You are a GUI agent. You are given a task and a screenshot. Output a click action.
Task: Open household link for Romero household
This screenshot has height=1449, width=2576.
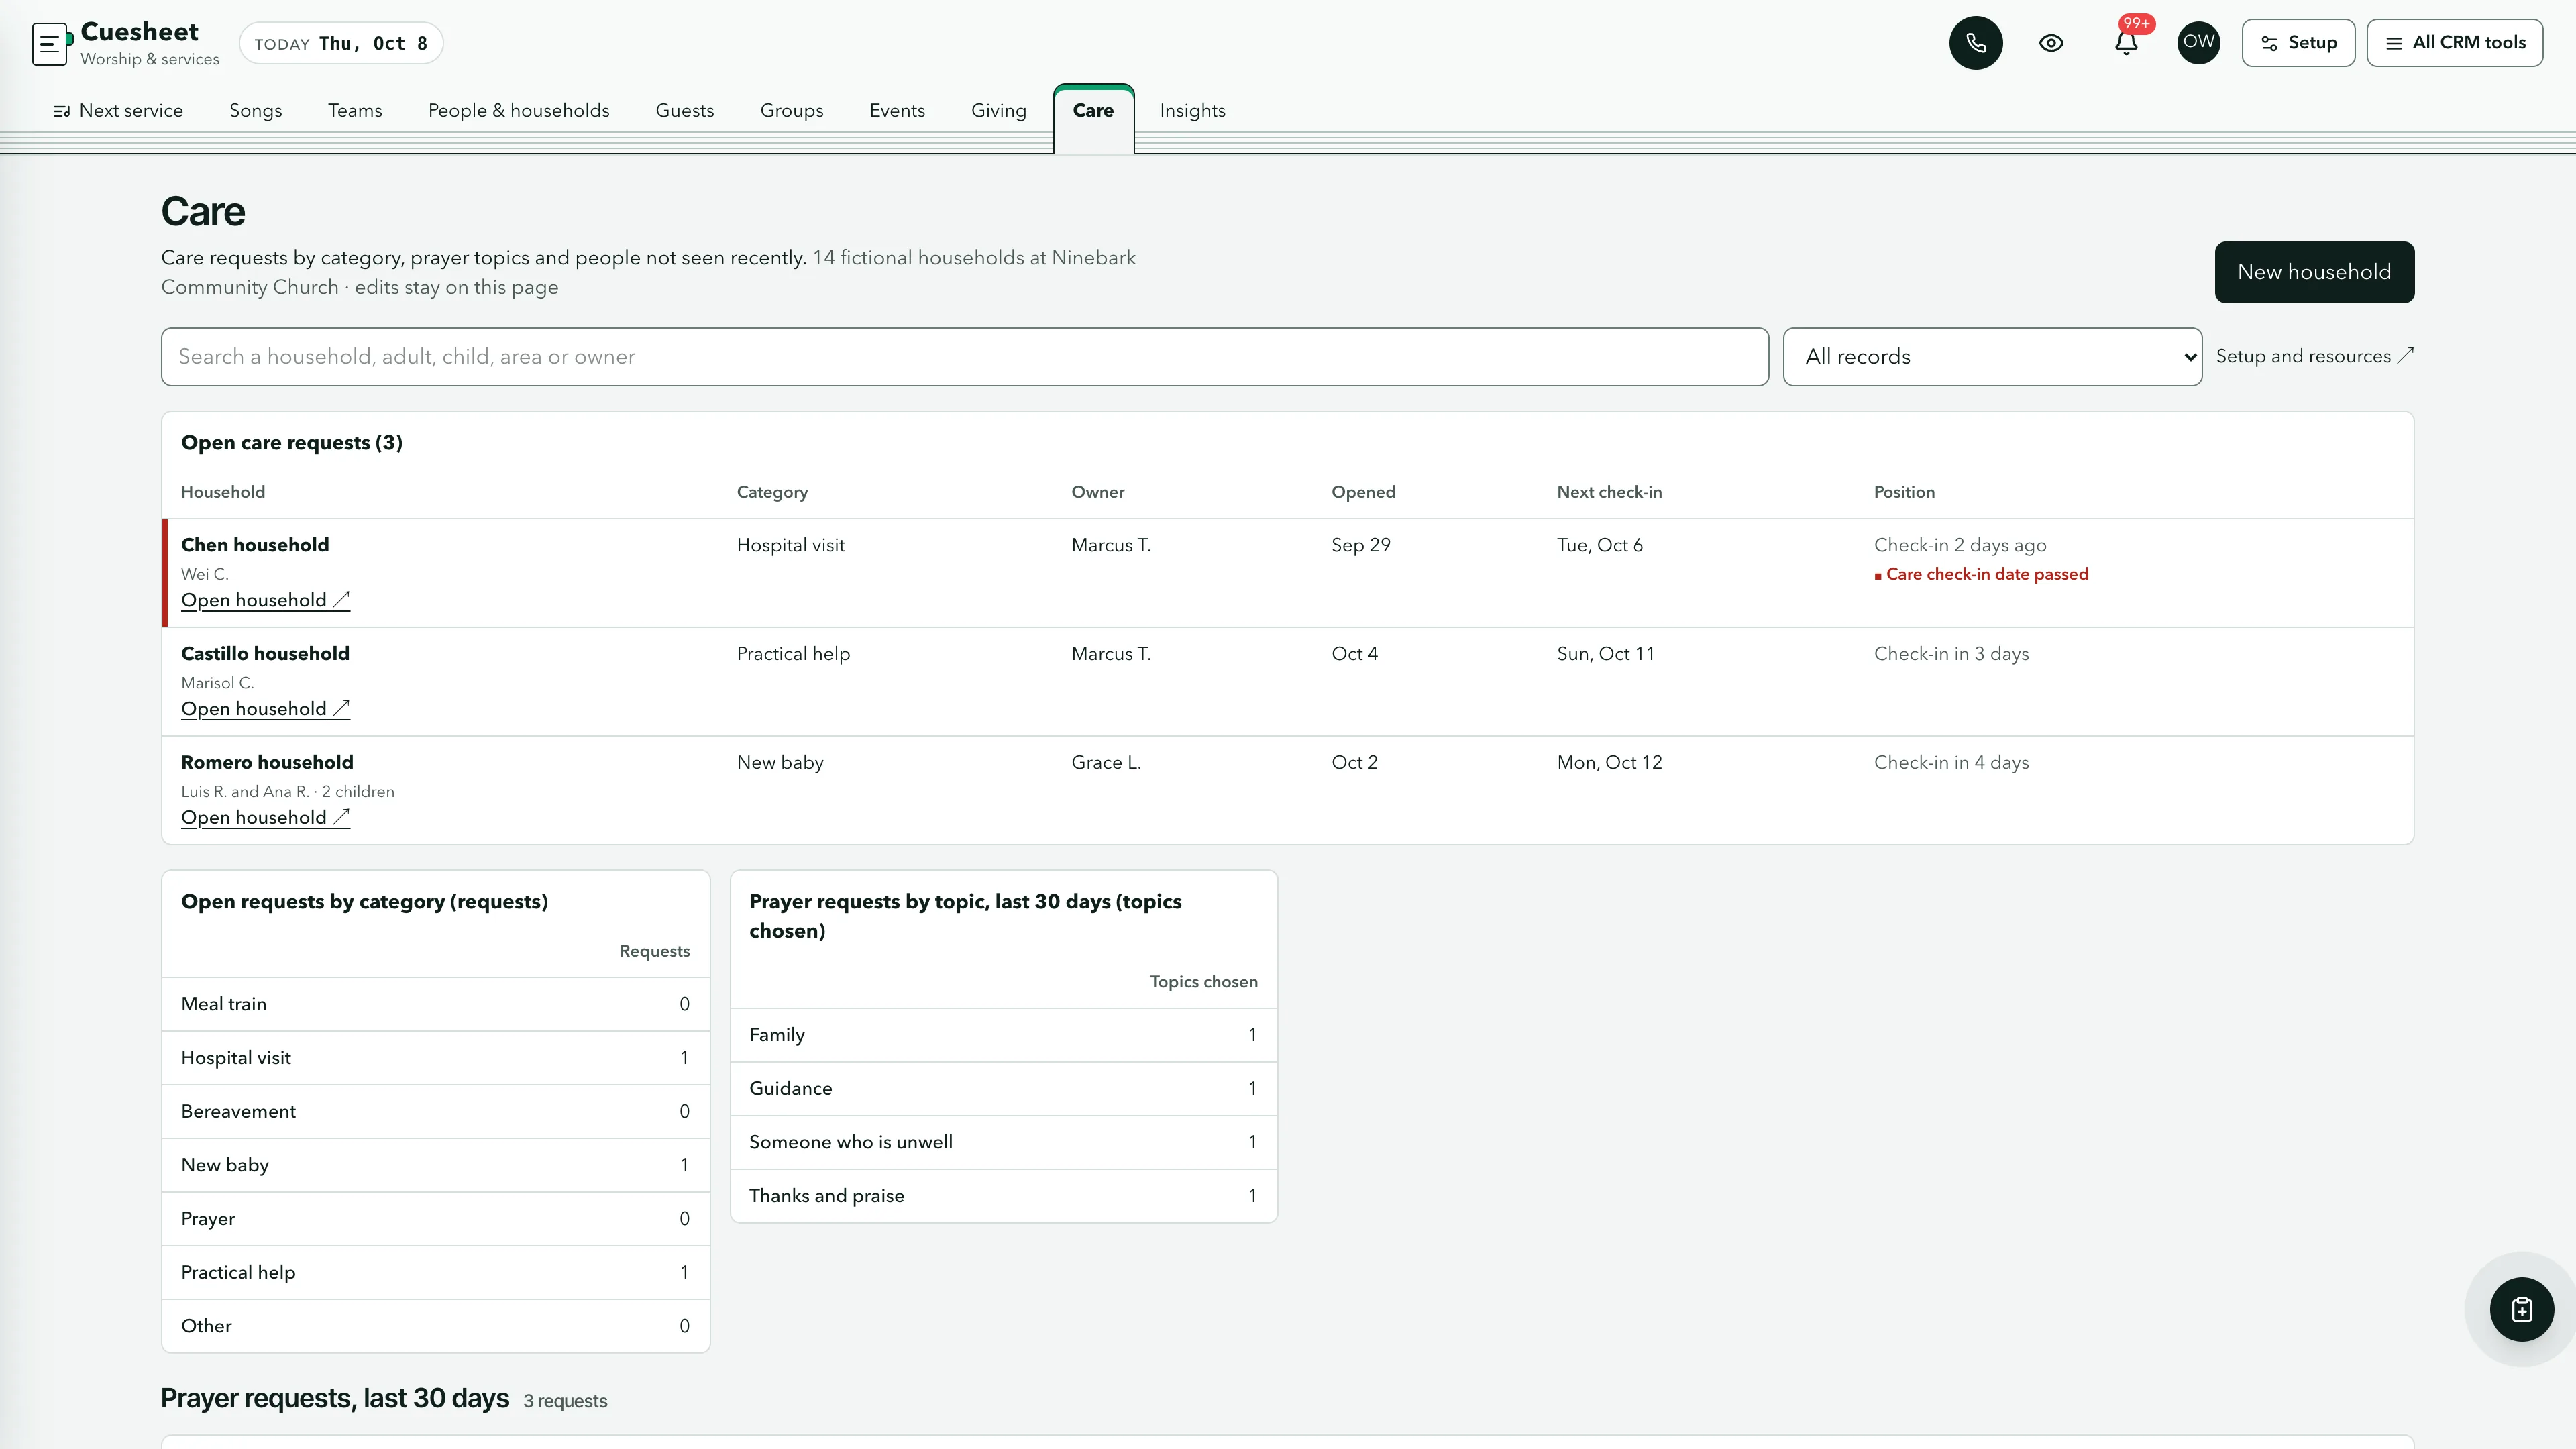click(x=265, y=818)
